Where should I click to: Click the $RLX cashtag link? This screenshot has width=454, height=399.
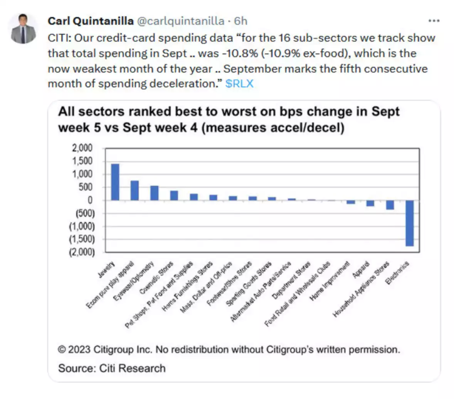coord(239,84)
